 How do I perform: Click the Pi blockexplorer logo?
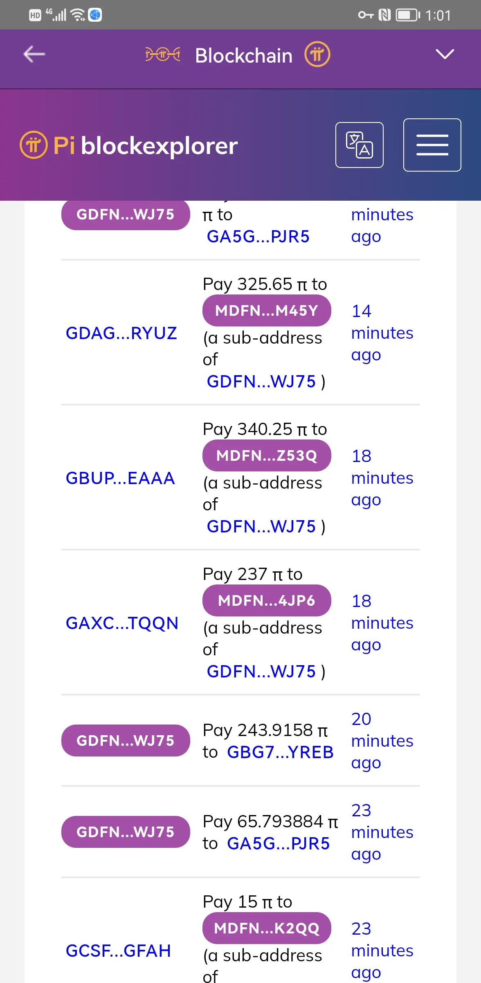coord(129,145)
